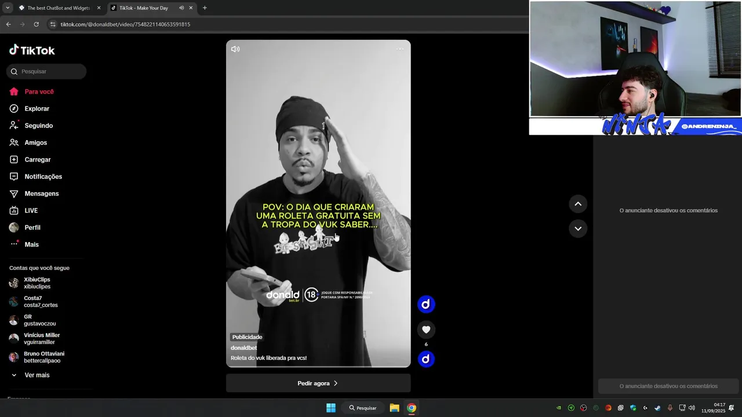This screenshot has width=742, height=417.
Task: Click the address bar URL
Action: pos(125,24)
